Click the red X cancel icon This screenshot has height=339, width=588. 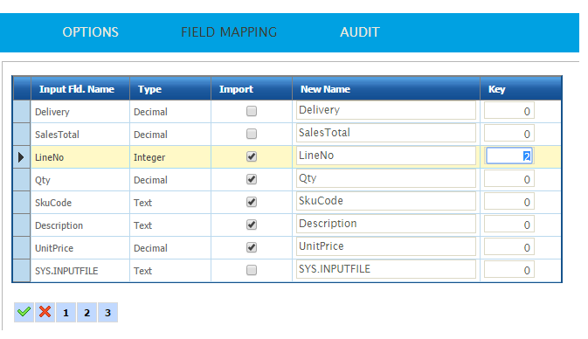[x=45, y=312]
